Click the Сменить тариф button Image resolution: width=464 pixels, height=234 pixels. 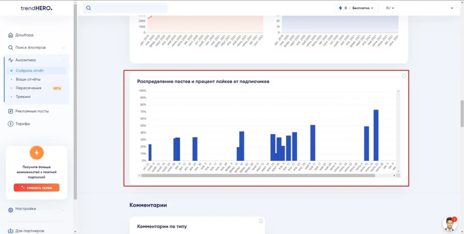click(x=36, y=187)
